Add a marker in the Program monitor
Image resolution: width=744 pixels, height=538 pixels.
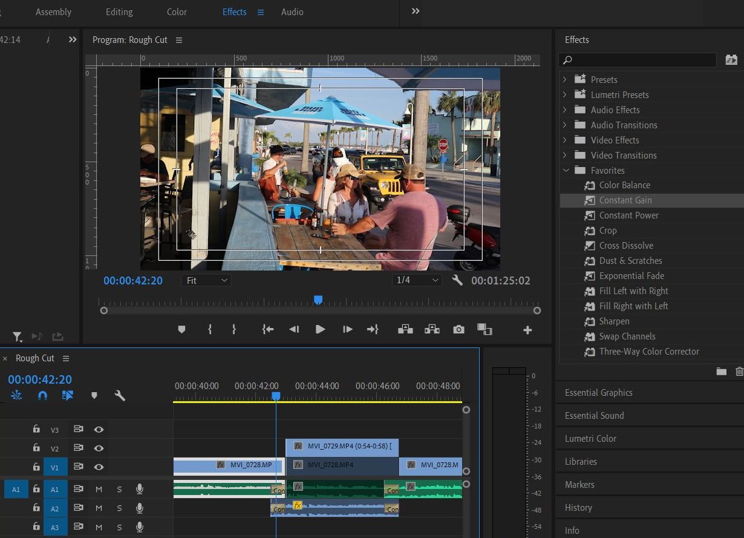point(181,329)
